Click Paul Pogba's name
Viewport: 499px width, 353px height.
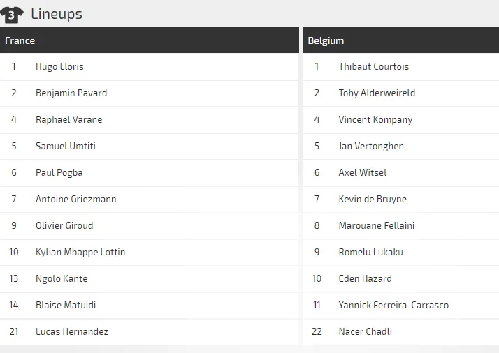point(59,173)
